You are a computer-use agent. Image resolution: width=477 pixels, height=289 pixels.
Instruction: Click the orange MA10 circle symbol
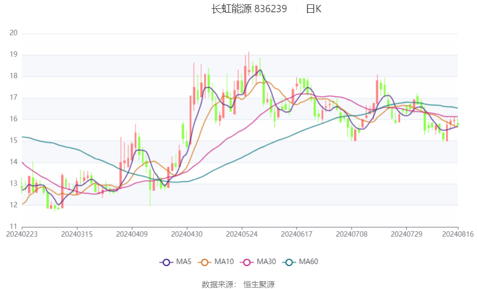point(205,261)
